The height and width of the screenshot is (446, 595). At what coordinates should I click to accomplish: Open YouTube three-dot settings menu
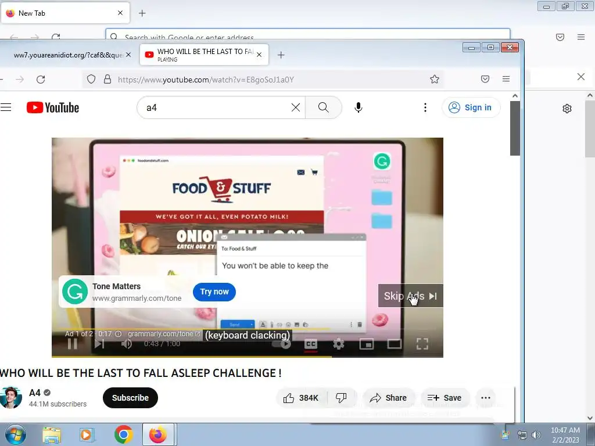click(x=425, y=107)
